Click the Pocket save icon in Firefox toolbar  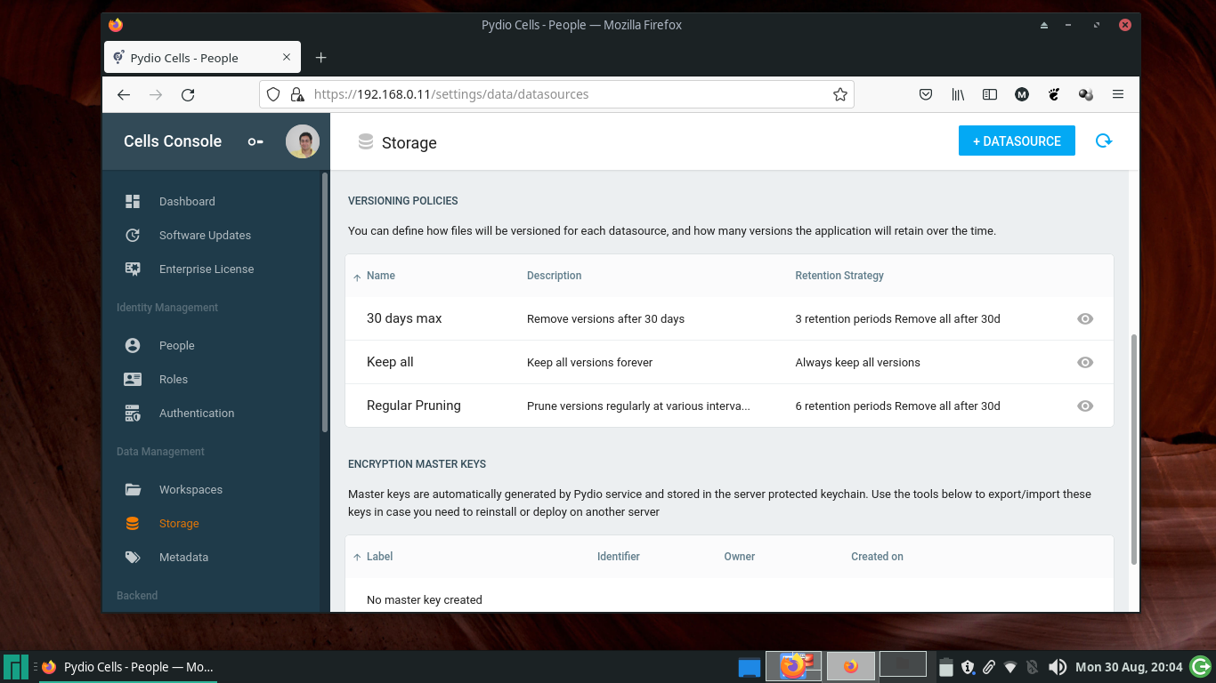pyautogui.click(x=926, y=94)
